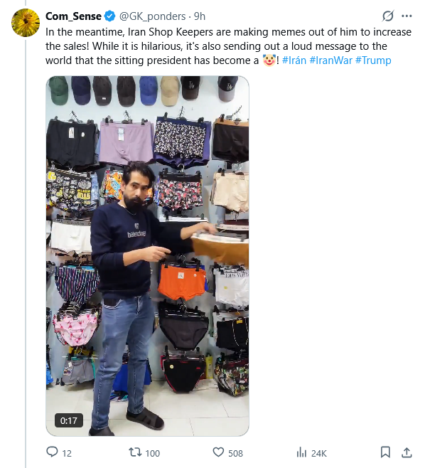This screenshot has height=468, width=425.
Task: Open the @GK_ponders handle
Action: point(152,16)
